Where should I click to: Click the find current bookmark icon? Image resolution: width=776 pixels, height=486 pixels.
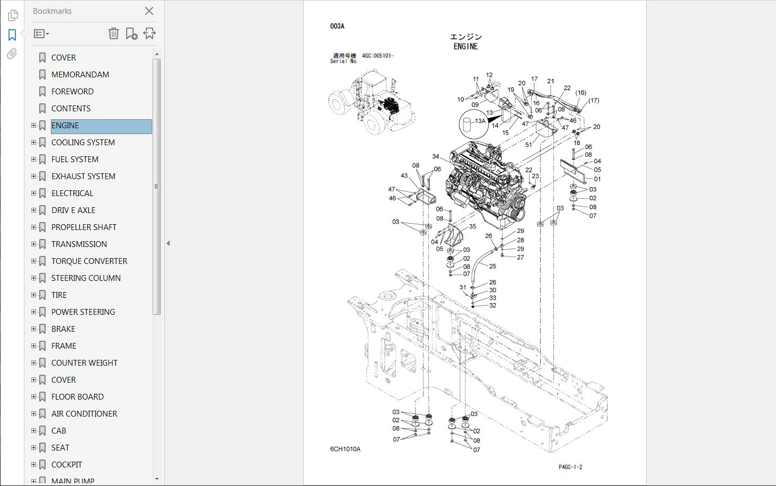click(149, 34)
